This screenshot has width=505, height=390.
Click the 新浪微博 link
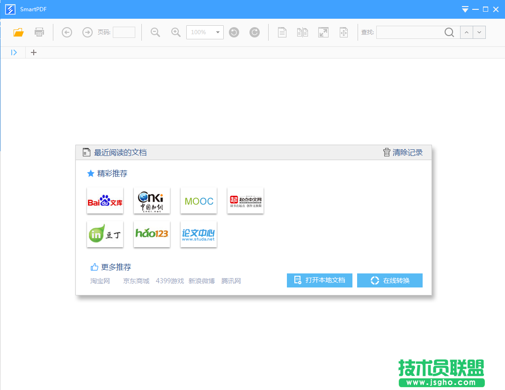[202, 281]
